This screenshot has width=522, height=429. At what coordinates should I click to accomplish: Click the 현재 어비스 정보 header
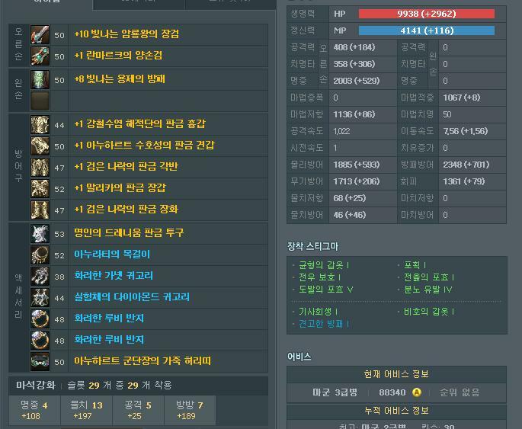point(396,374)
